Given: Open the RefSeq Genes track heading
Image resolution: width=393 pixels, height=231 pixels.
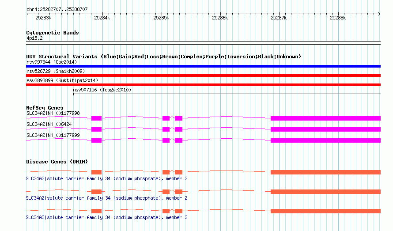Looking at the screenshot, I should point(45,108).
